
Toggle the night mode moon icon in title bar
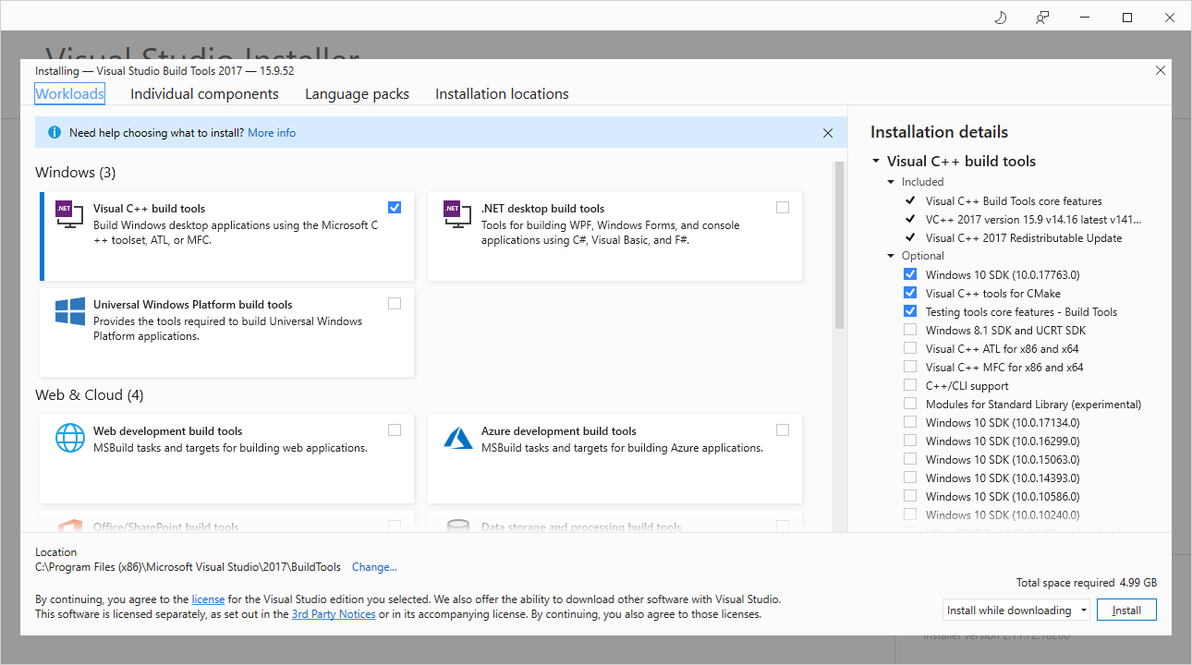coord(1001,18)
